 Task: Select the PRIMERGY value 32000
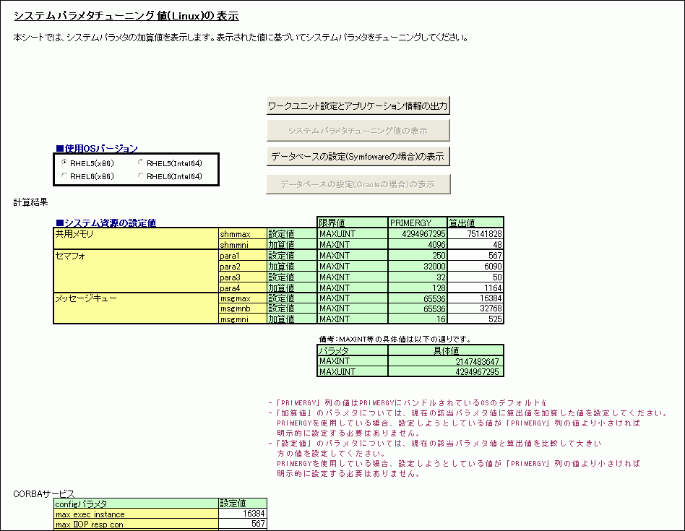[x=418, y=267]
